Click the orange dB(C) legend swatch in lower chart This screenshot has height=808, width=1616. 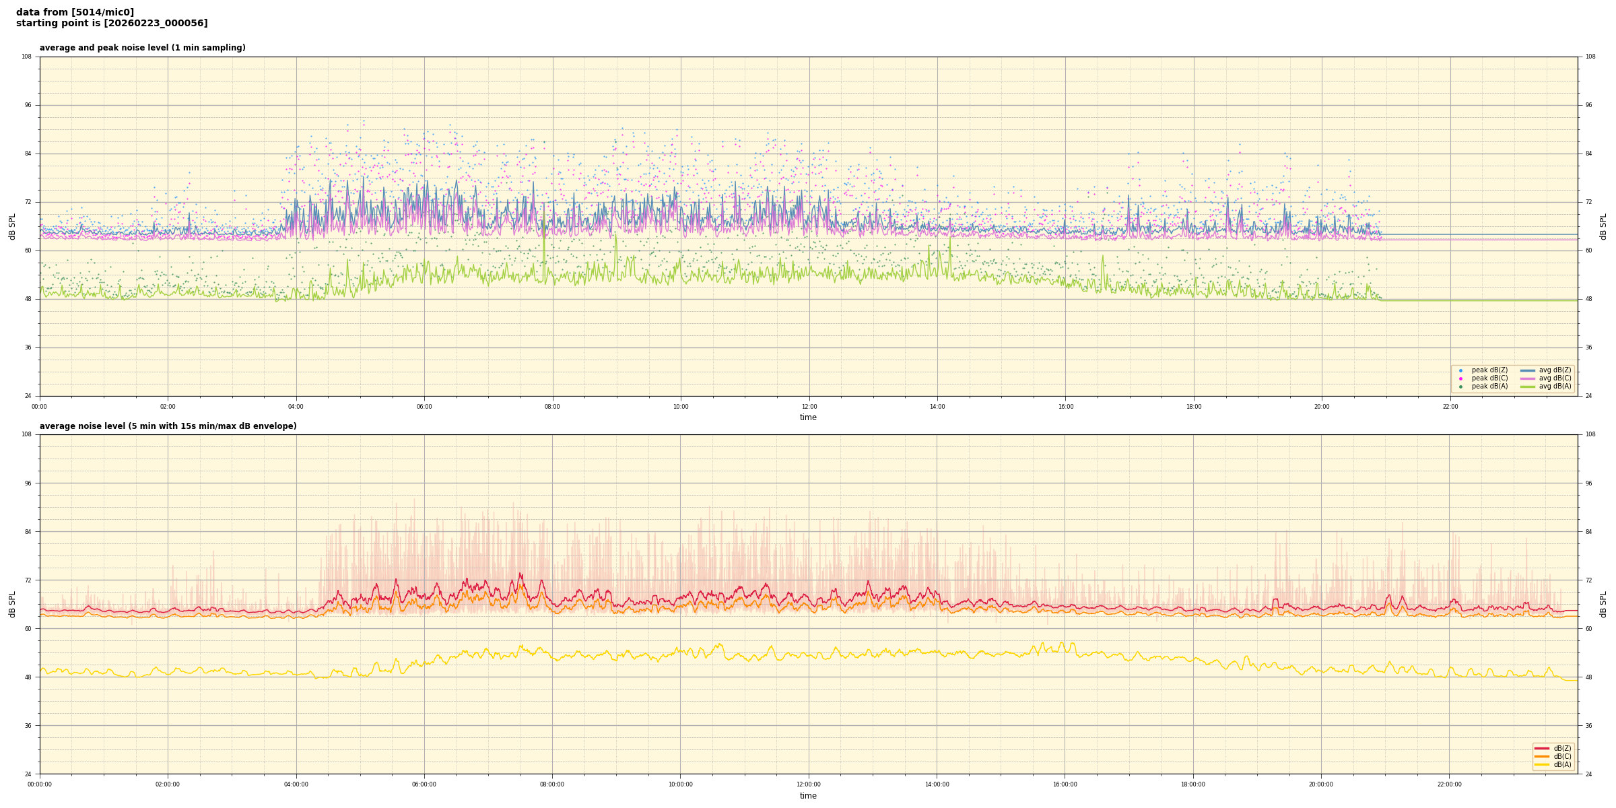coord(1541,756)
